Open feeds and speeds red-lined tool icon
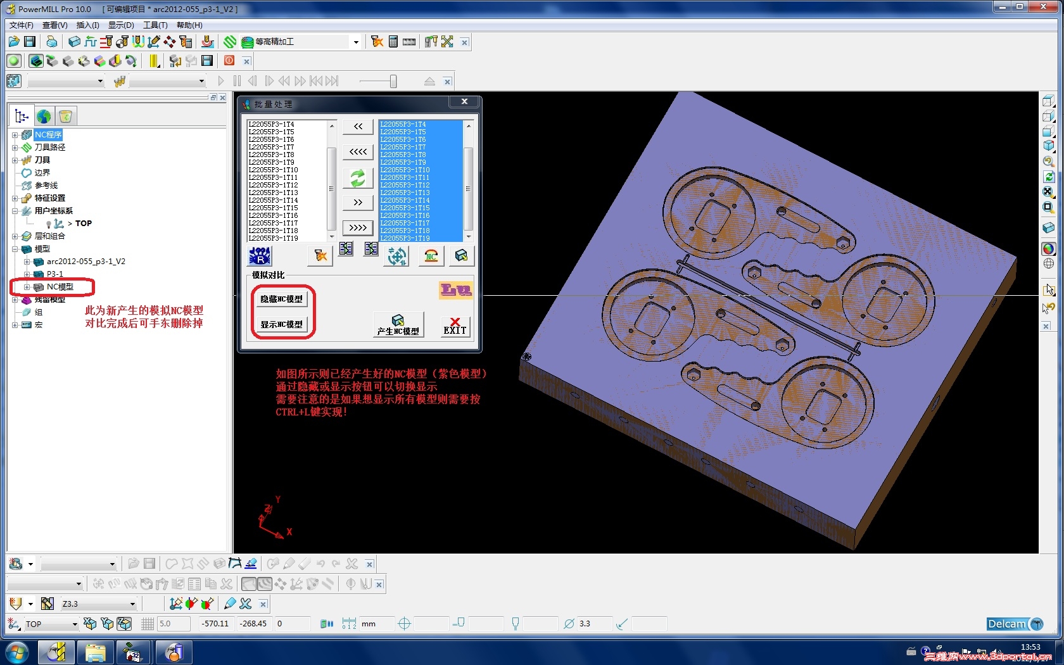Screen dimensions: 1064x665 (106, 42)
